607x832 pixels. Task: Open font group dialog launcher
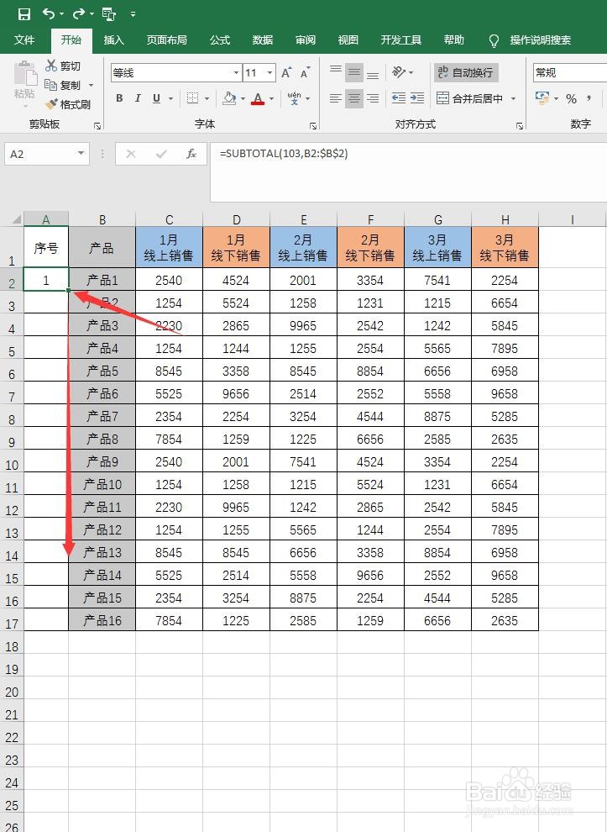pyautogui.click(x=313, y=126)
